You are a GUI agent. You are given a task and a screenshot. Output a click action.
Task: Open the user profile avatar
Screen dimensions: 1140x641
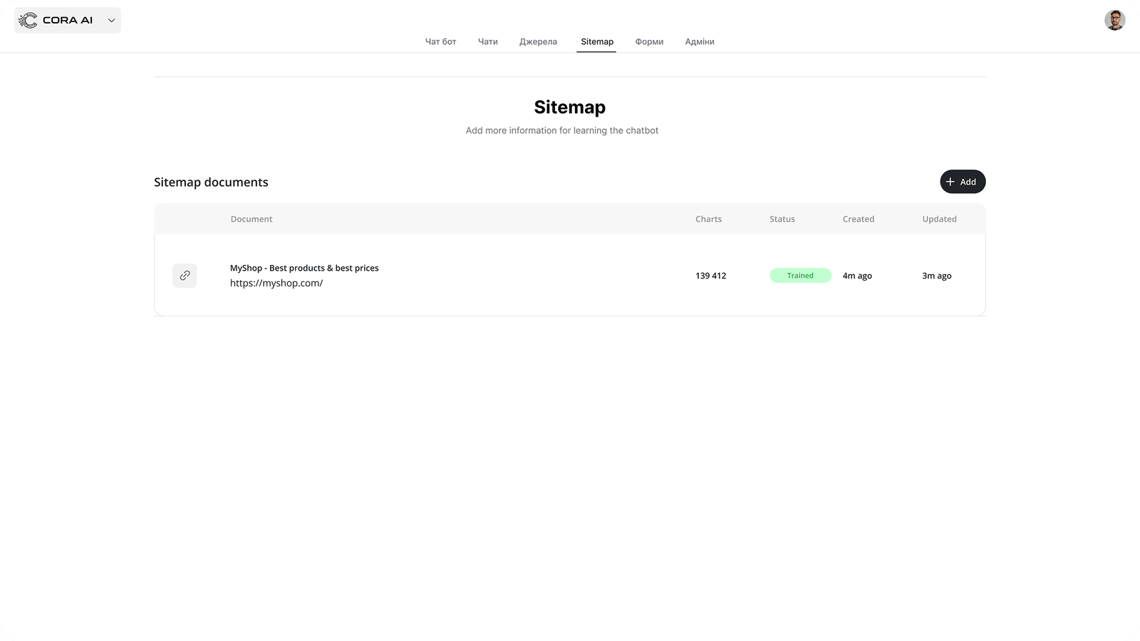[1114, 20]
